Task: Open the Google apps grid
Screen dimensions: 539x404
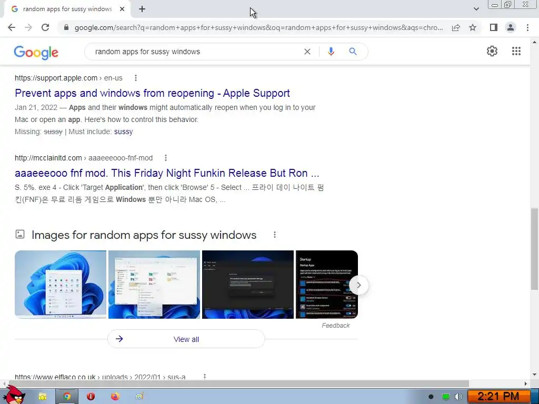Action: (x=516, y=51)
